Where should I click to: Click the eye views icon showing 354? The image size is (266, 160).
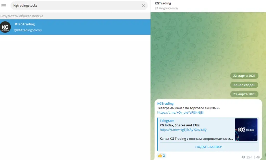(243, 157)
